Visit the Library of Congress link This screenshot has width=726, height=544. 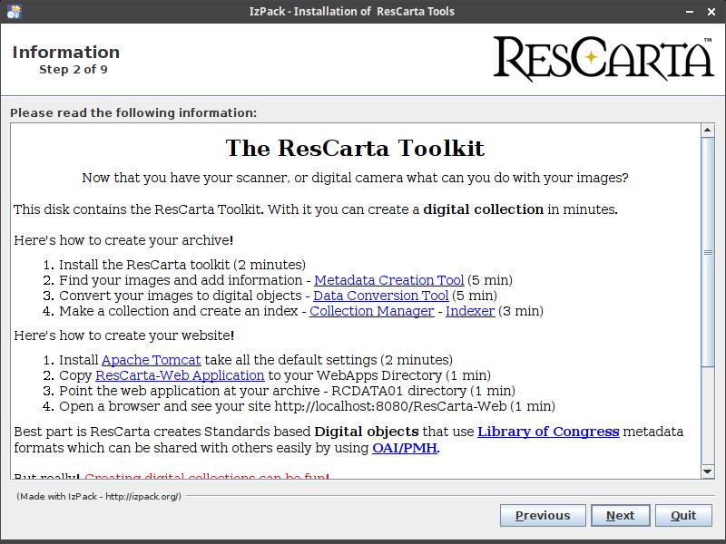[548, 432]
